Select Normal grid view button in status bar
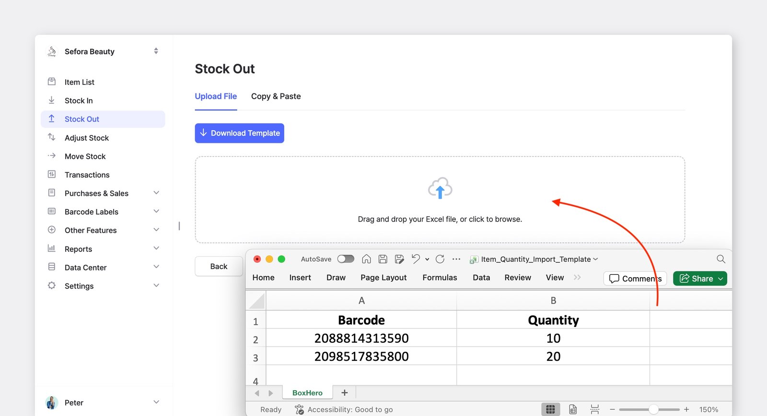 tap(550, 409)
